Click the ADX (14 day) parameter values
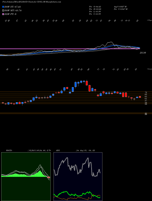This screenshot has width=152, height=201. coord(85,150)
